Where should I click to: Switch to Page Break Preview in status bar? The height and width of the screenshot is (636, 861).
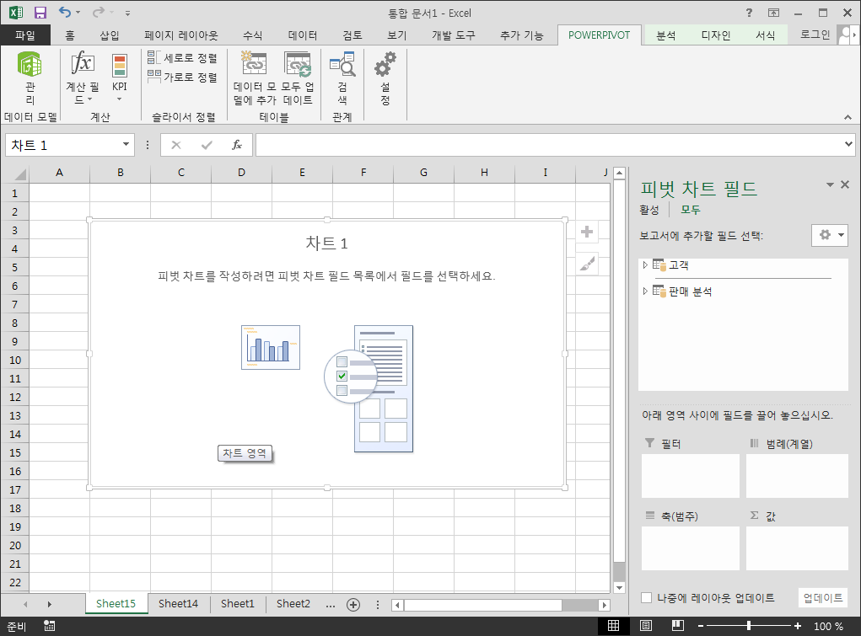(678, 626)
